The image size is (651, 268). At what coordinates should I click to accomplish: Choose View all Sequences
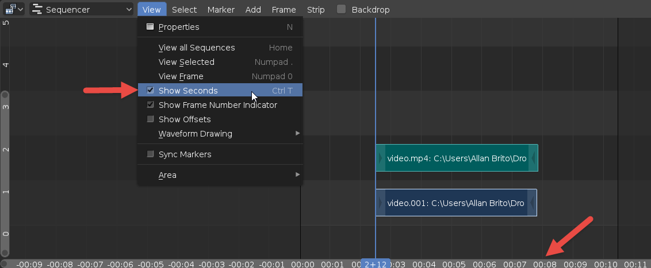pyautogui.click(x=197, y=48)
